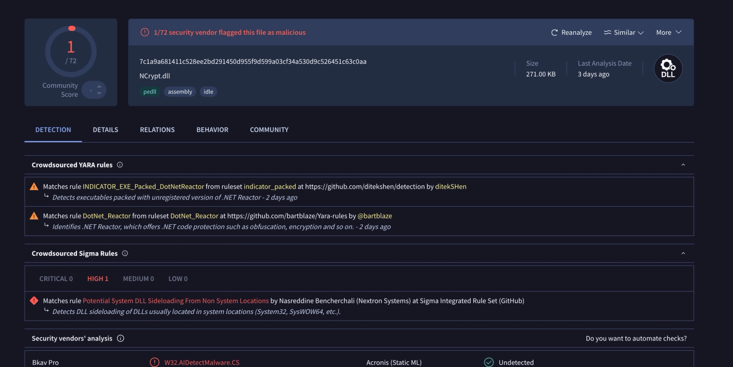Image resolution: width=733 pixels, height=367 pixels.
Task: Filter Sigma rules by CRITICAL 0
Action: 56,279
